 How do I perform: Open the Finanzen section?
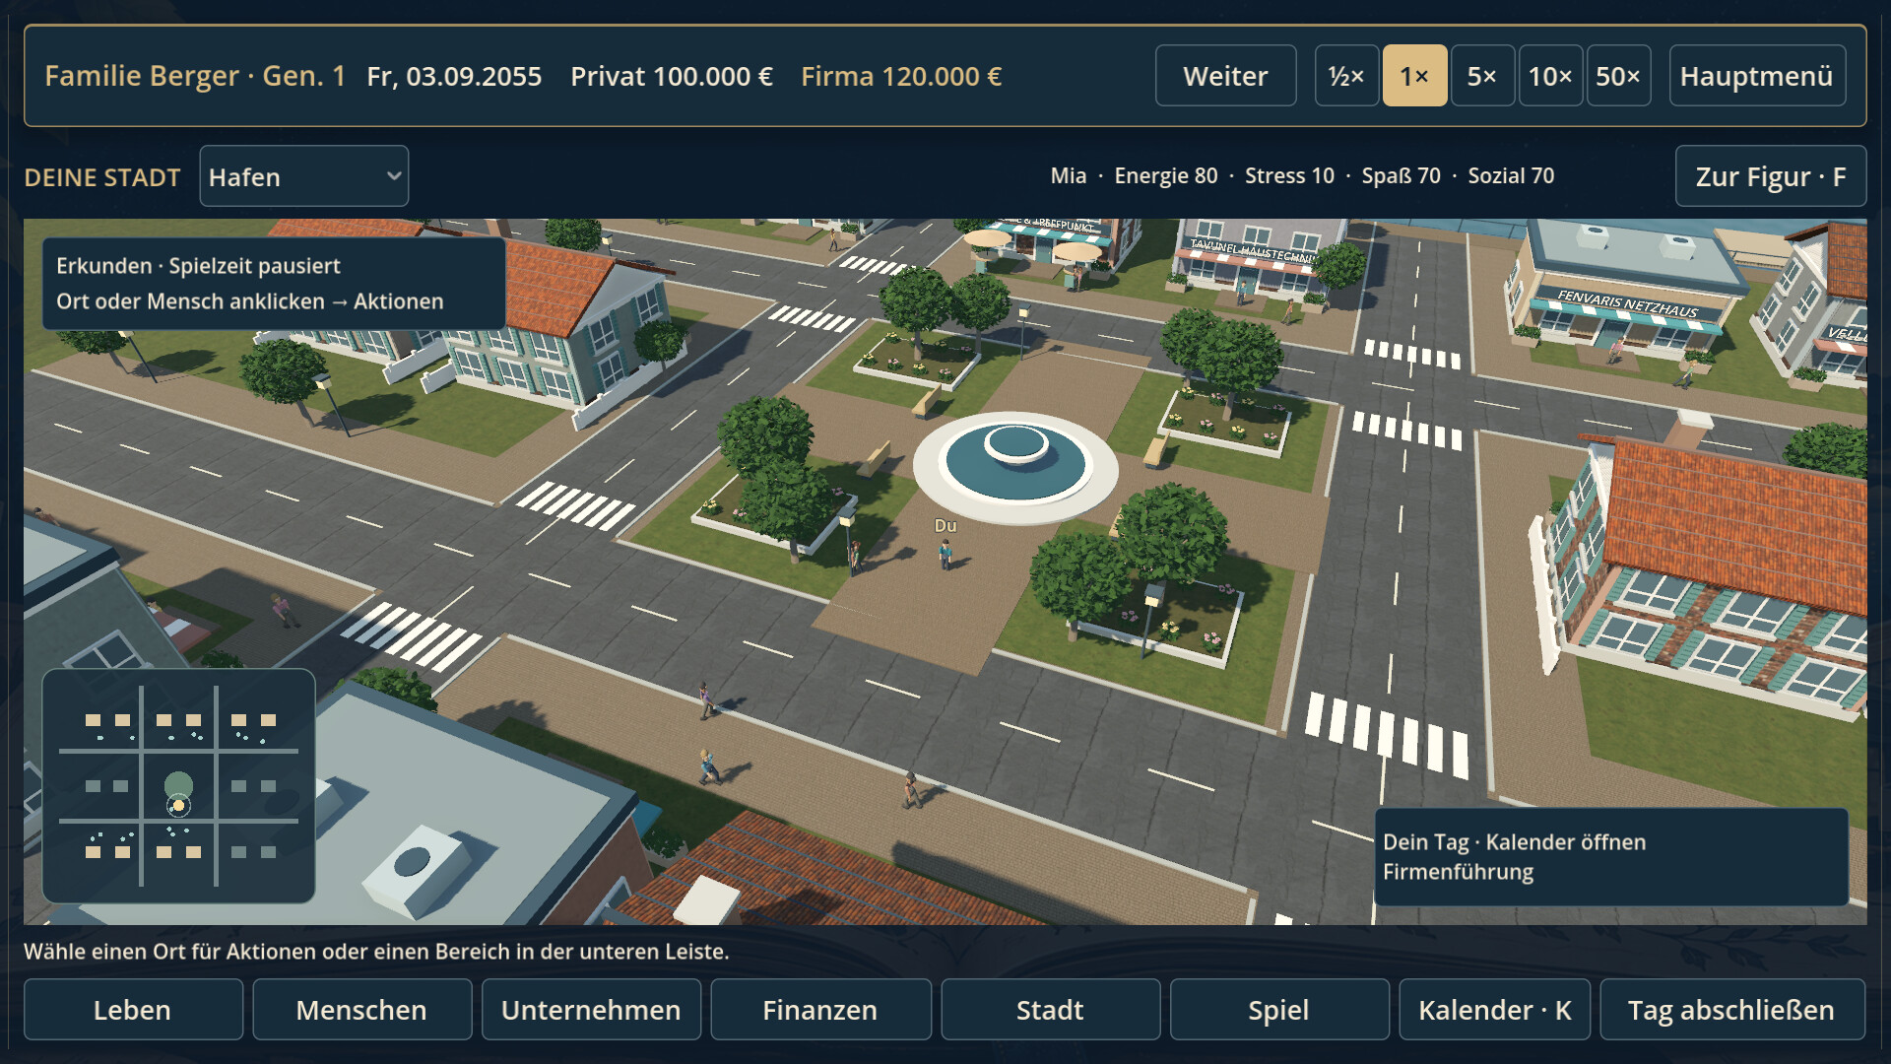(820, 1010)
